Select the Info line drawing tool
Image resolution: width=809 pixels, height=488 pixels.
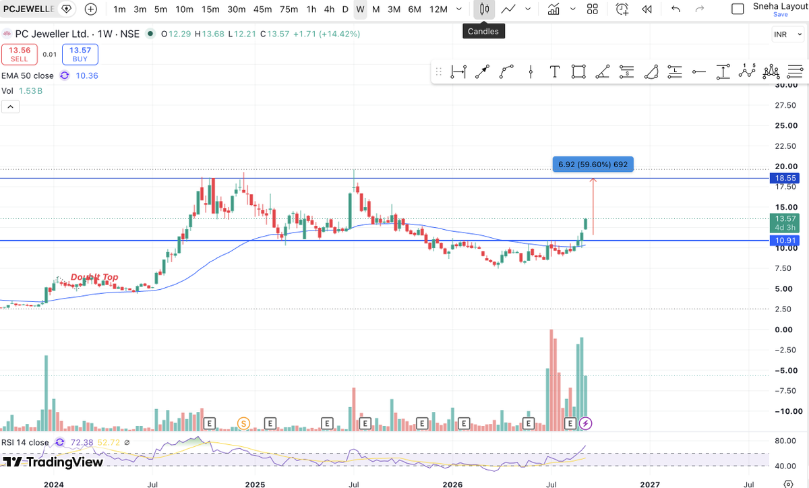click(x=458, y=72)
